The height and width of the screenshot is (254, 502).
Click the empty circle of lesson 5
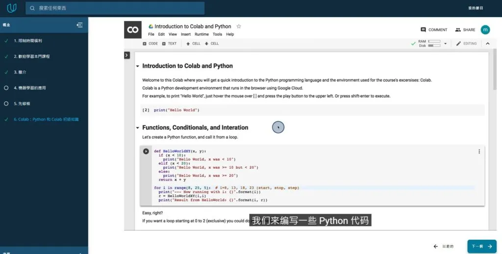[x=6, y=103]
